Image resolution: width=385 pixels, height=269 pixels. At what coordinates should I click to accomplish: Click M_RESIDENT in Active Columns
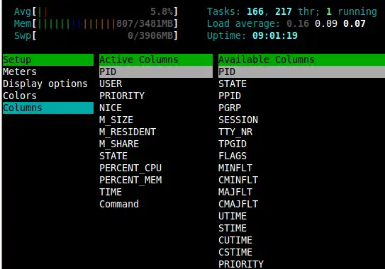pos(128,132)
